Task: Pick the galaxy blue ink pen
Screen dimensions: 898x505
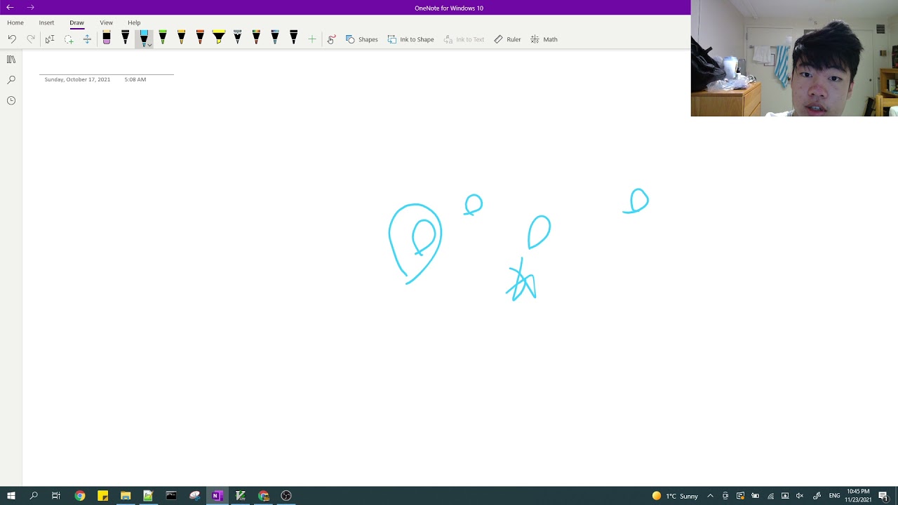Action: (x=275, y=38)
